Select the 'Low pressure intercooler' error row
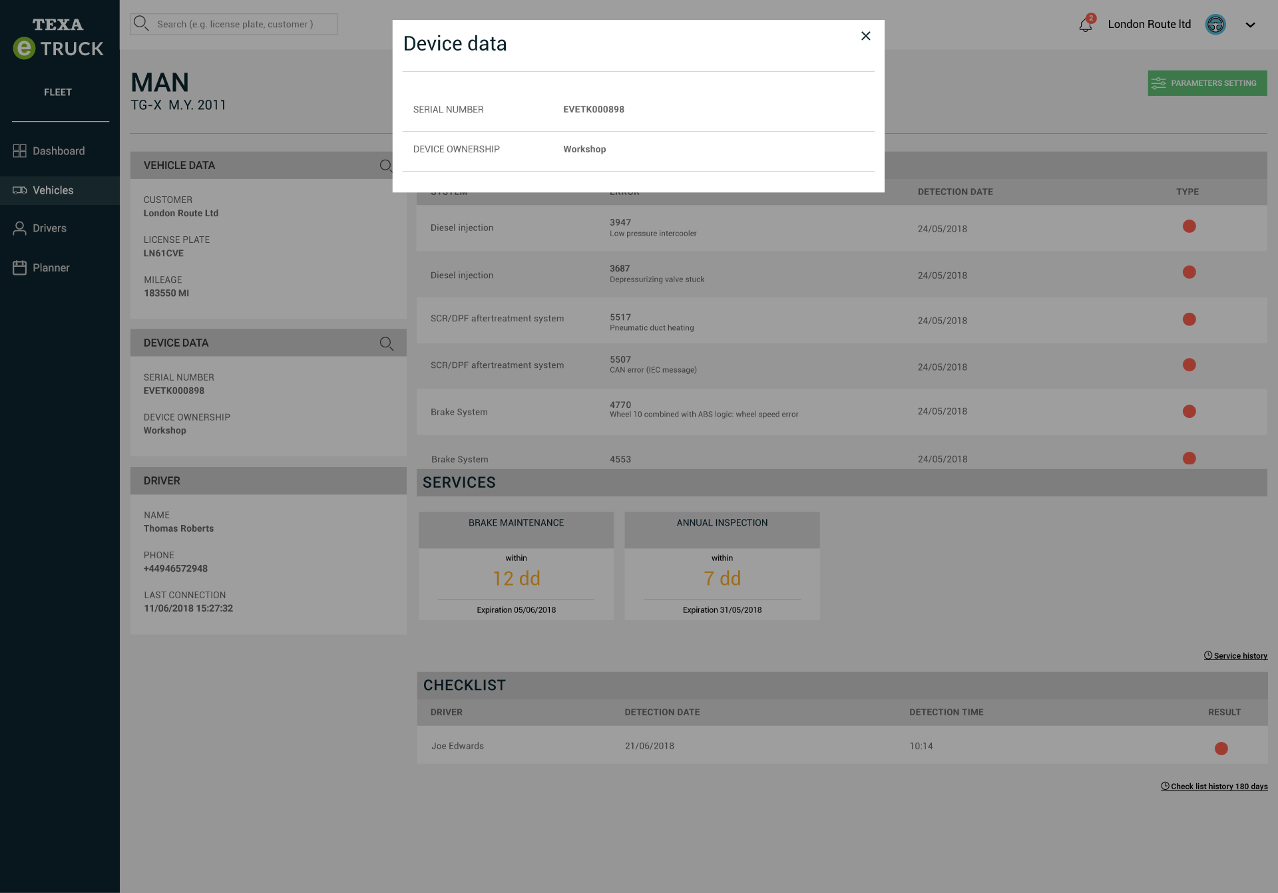Image resolution: width=1278 pixels, height=893 pixels. (841, 228)
